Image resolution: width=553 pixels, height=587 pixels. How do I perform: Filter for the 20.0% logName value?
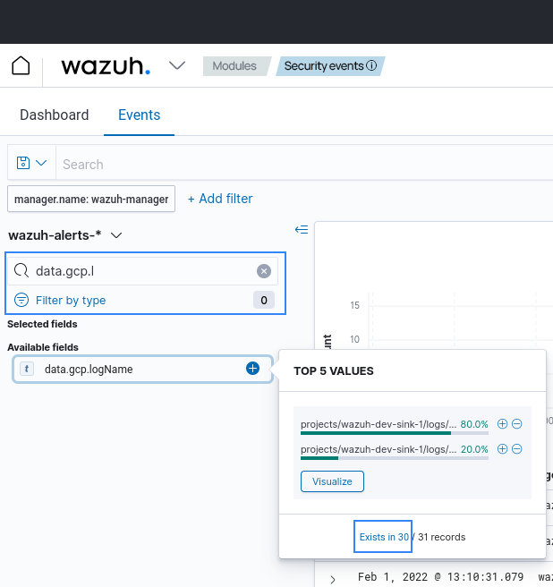(502, 449)
